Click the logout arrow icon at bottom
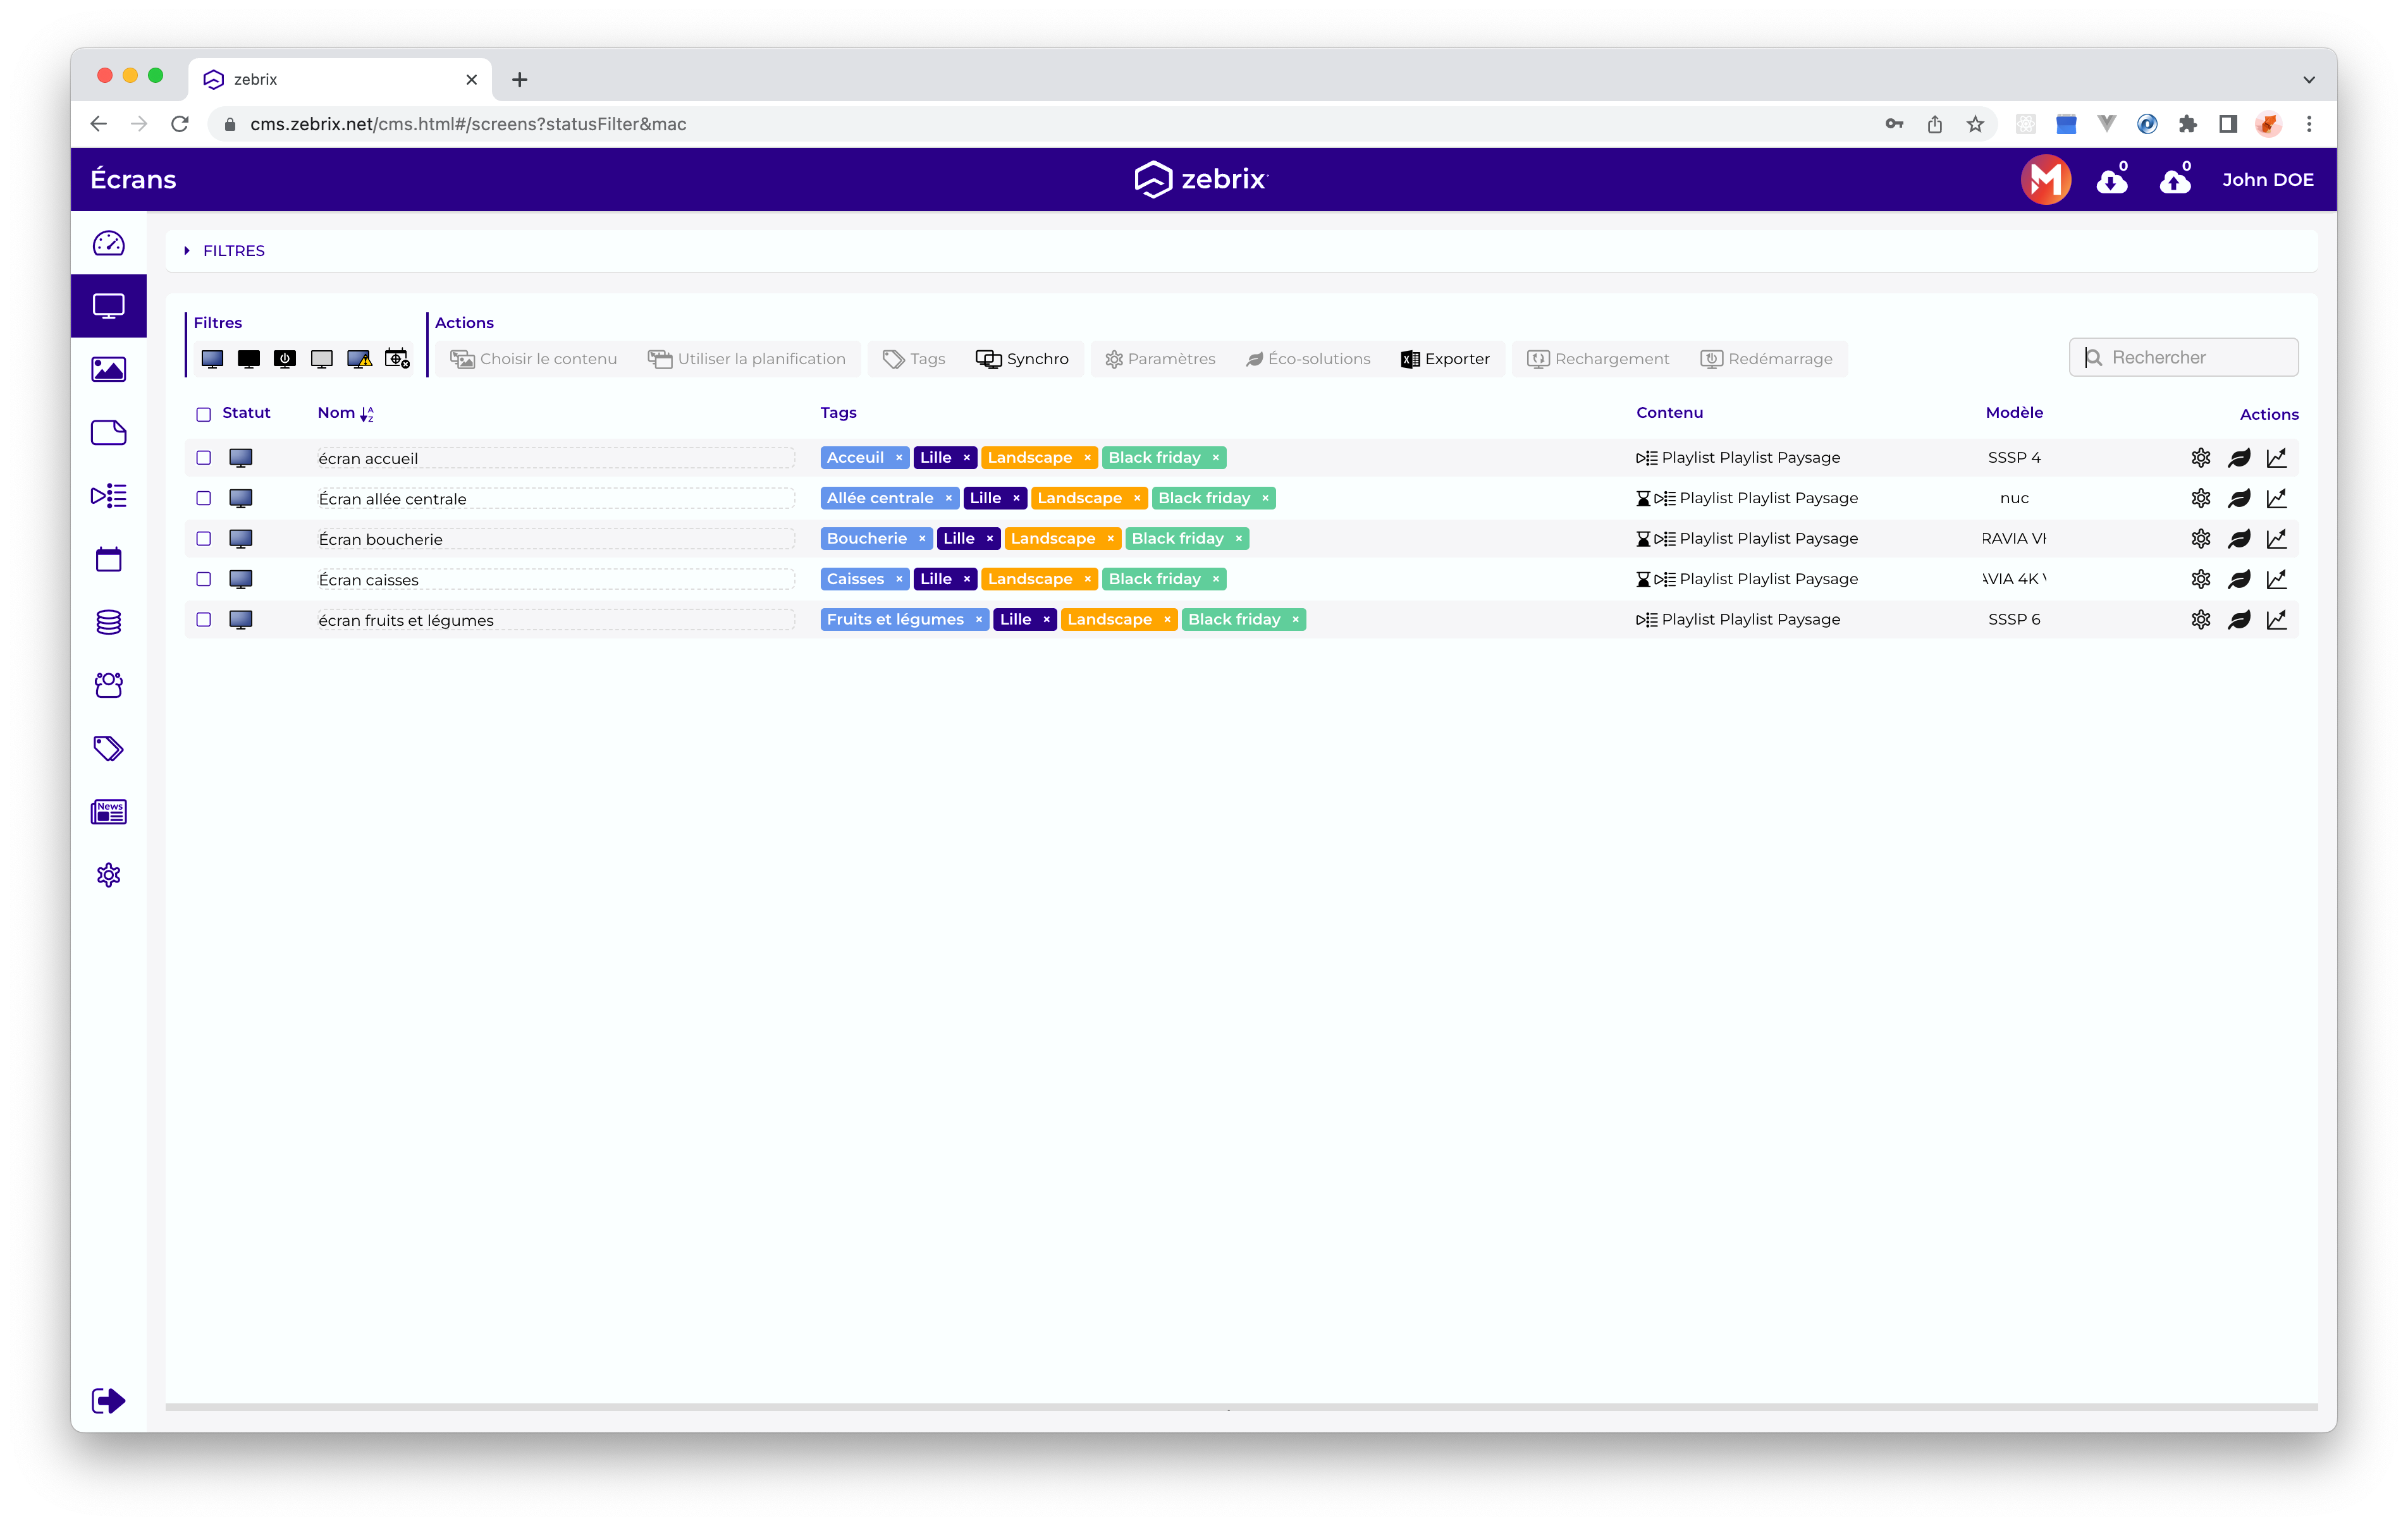 [108, 1400]
